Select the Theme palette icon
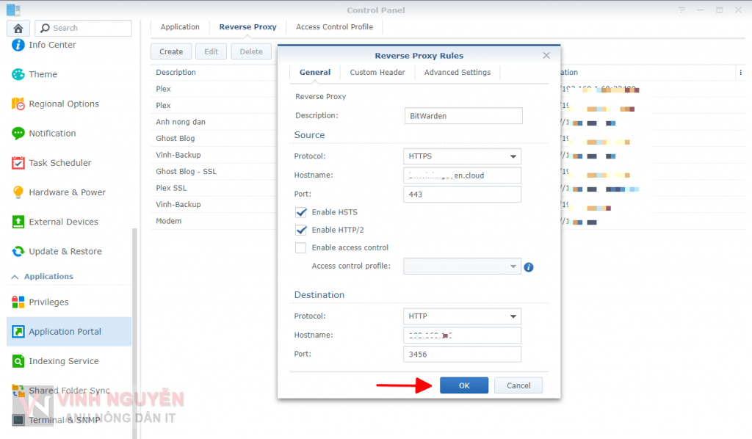Image resolution: width=752 pixels, height=439 pixels. click(18, 74)
